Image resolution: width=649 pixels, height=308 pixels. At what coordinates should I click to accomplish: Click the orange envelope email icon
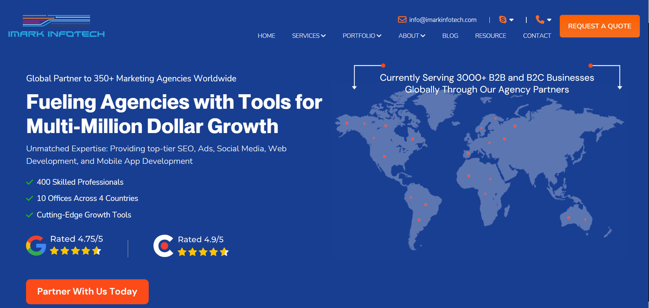pos(402,20)
